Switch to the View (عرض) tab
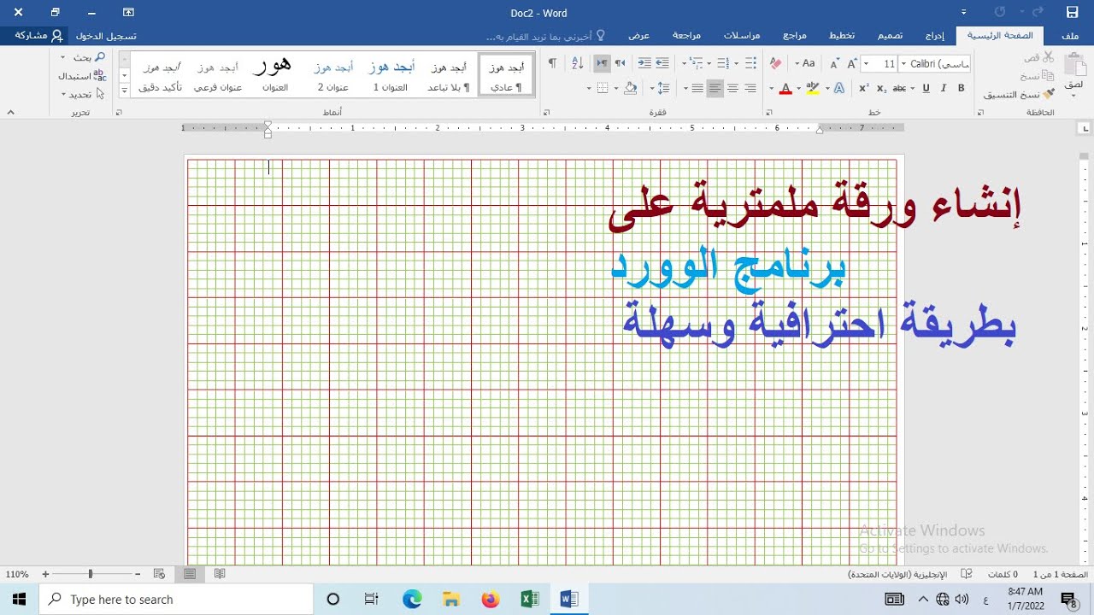 click(639, 36)
